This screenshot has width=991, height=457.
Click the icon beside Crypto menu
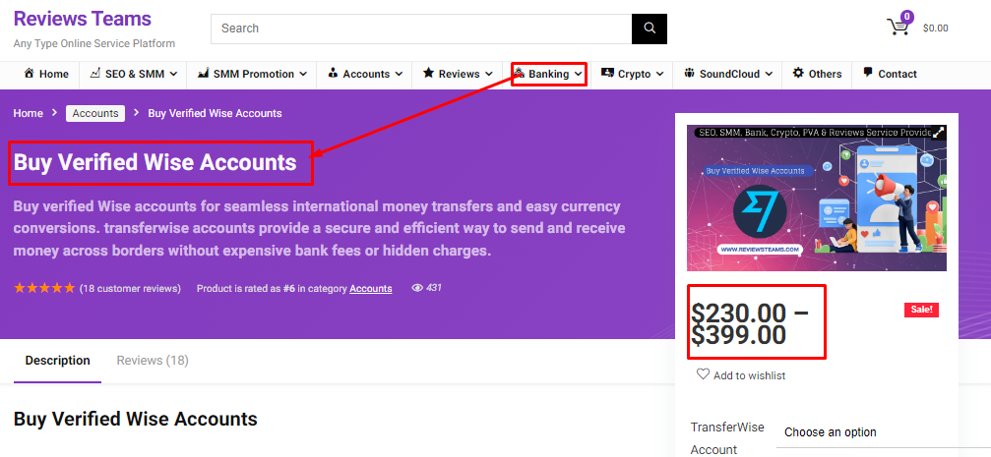coord(607,73)
